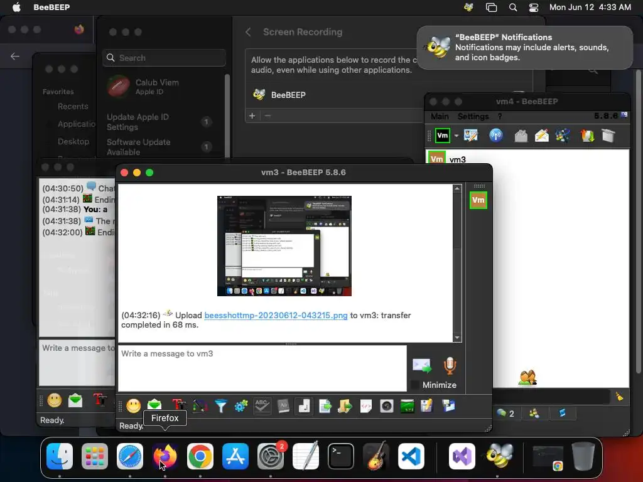Click the code snippet page icon

(x=366, y=406)
